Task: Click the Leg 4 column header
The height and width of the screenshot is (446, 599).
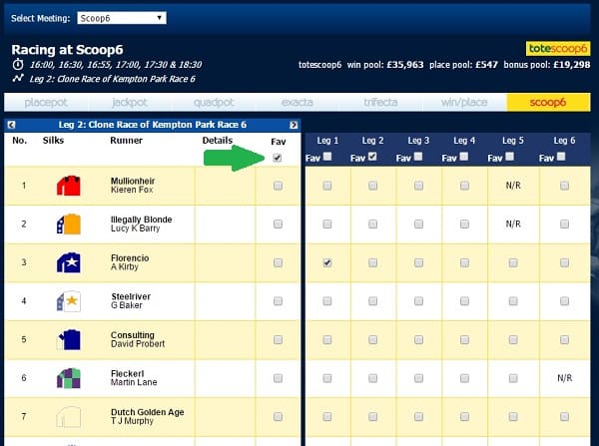Action: 464,141
